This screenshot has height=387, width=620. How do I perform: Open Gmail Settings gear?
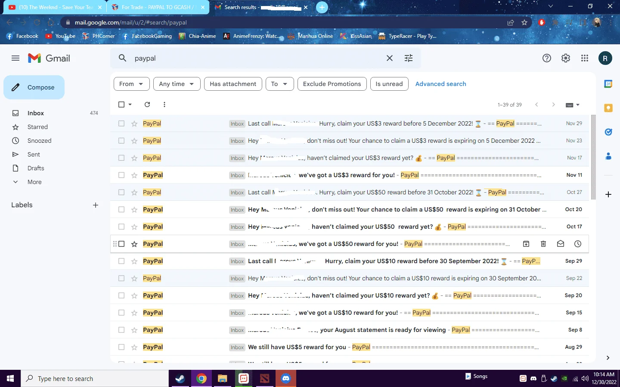pos(566,58)
